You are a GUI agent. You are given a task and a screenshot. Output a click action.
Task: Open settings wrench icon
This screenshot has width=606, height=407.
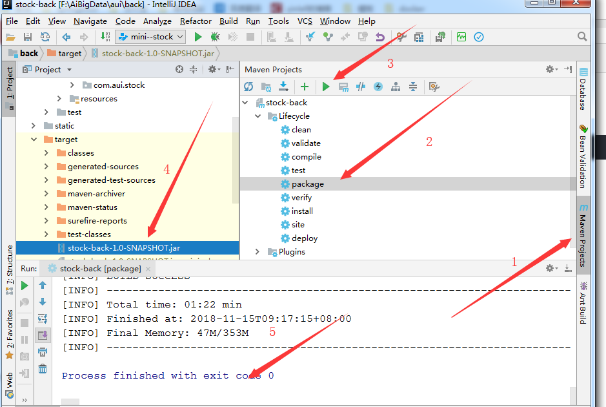pyautogui.click(x=401, y=37)
